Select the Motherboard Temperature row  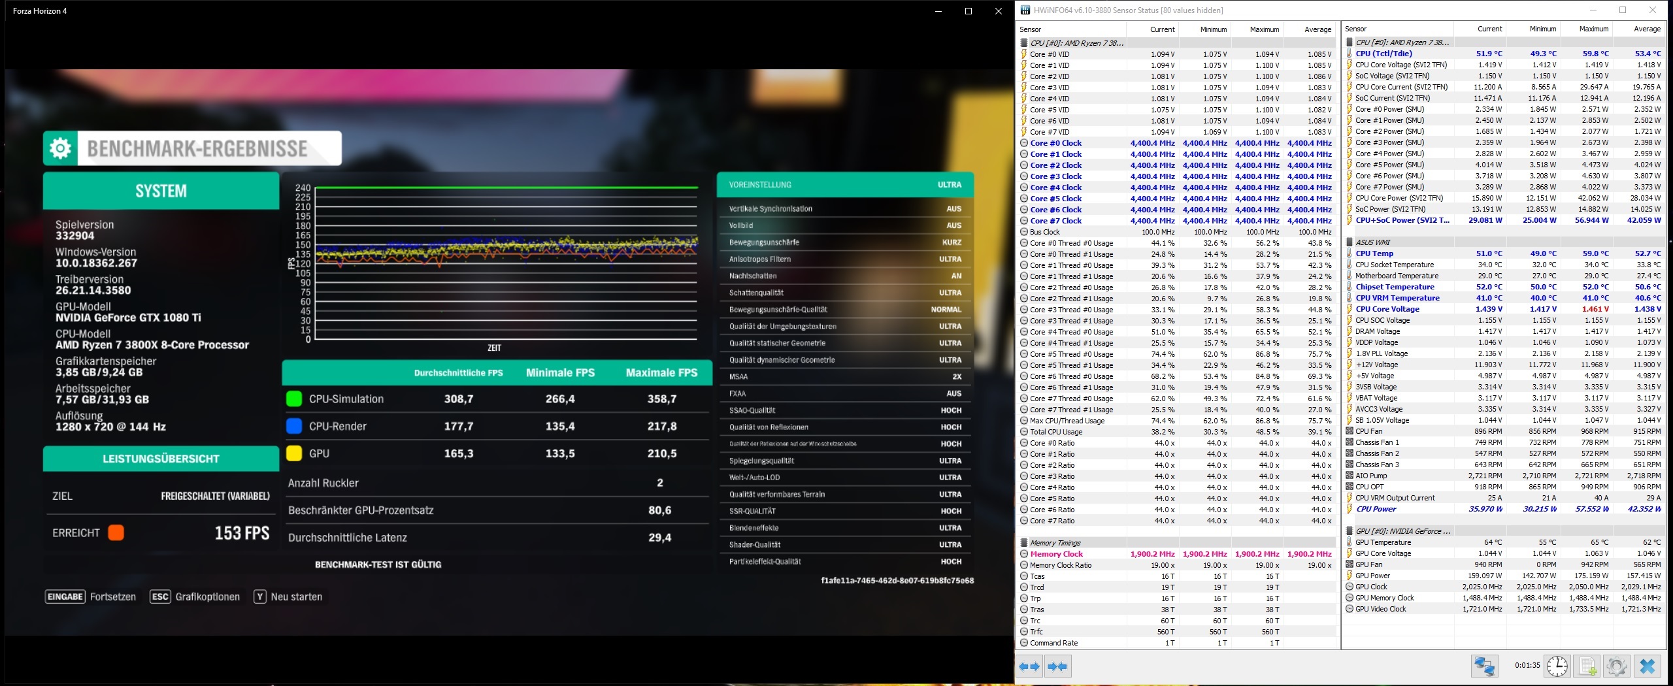[x=1504, y=276]
